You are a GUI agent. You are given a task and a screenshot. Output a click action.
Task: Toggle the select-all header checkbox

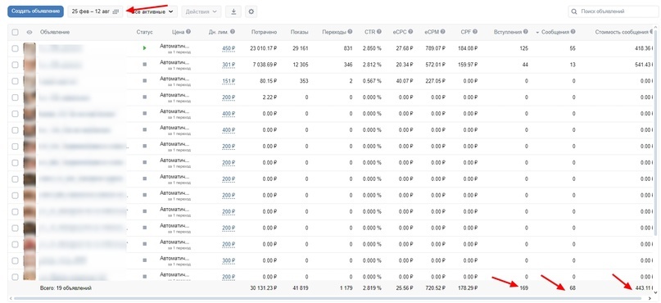pyautogui.click(x=16, y=32)
